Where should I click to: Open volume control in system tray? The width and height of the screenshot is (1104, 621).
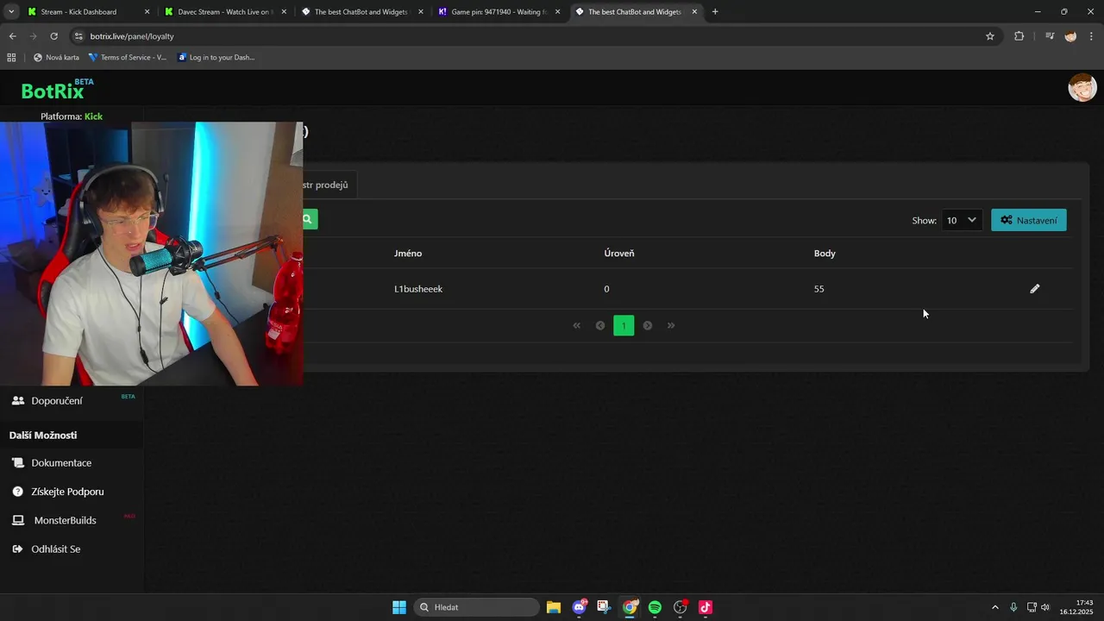coord(1045,607)
